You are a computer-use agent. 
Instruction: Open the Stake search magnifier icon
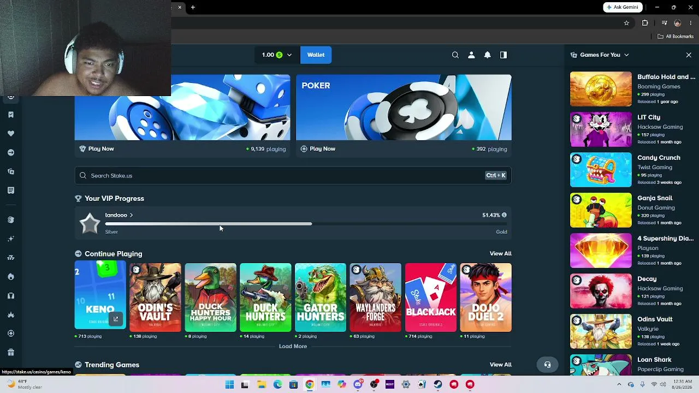(455, 55)
